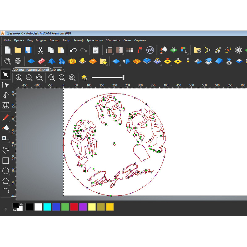
Task: Click the contrast slider handle
Action: pyautogui.click(x=124, y=77)
